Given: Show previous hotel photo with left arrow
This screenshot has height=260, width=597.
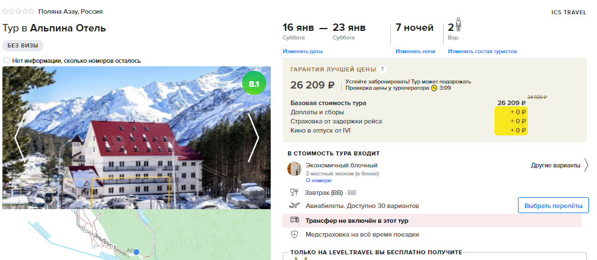Looking at the screenshot, I should [20, 138].
